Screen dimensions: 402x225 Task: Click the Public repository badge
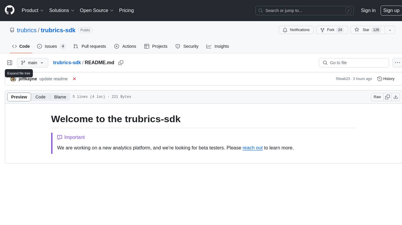click(85, 30)
